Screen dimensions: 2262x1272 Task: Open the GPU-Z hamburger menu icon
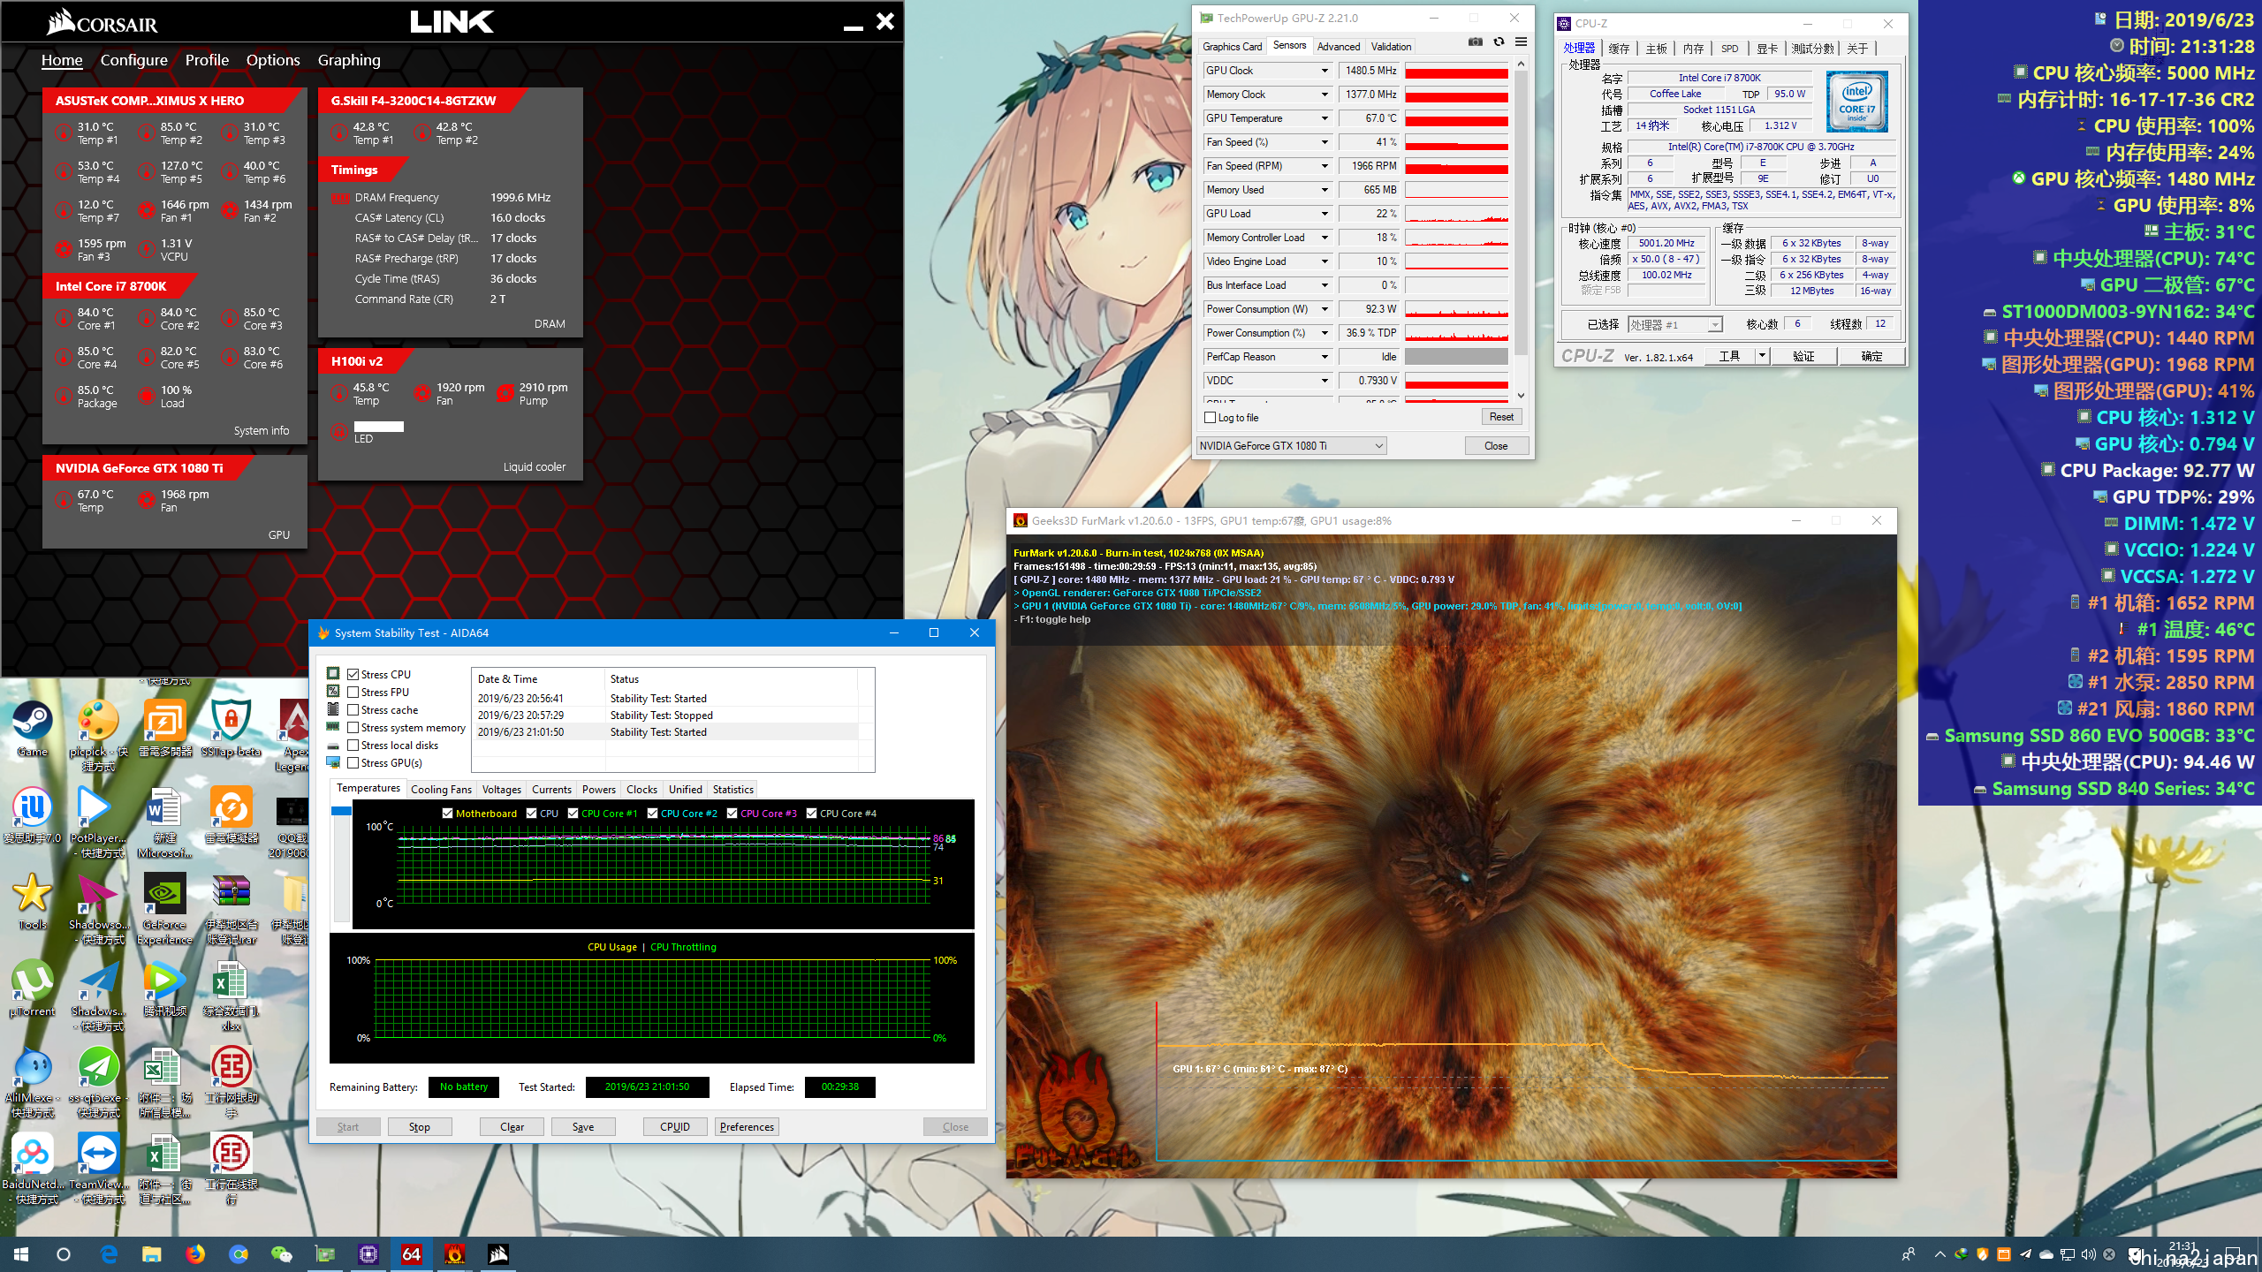[1521, 42]
